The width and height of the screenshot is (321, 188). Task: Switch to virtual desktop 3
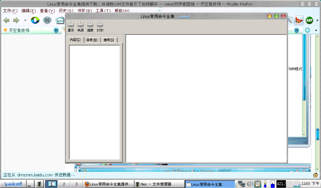(x=76, y=184)
